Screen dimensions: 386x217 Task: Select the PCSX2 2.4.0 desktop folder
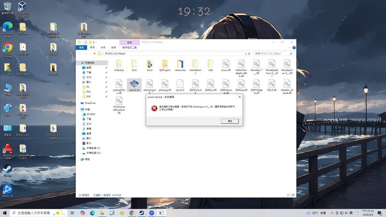coord(23,130)
